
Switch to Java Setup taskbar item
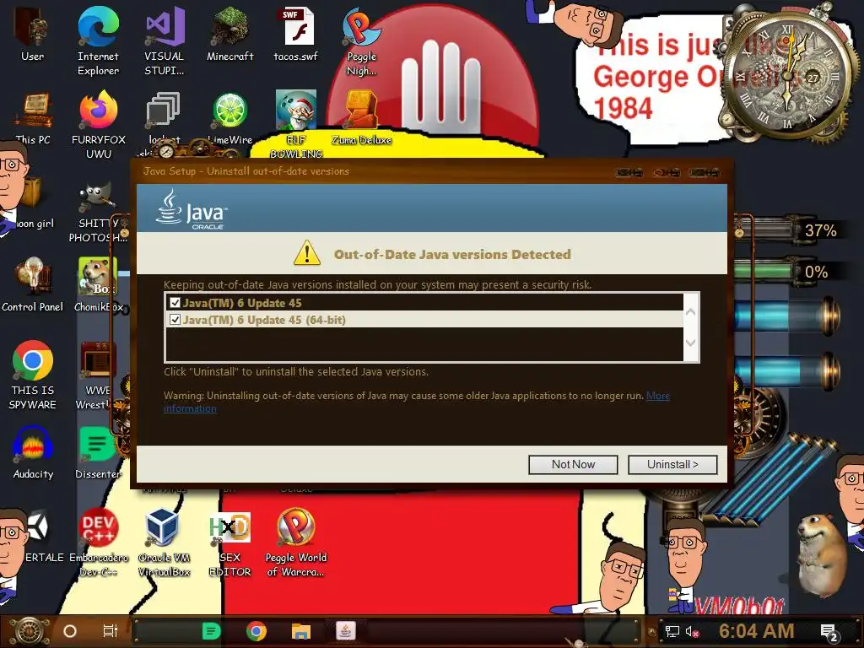tap(345, 631)
